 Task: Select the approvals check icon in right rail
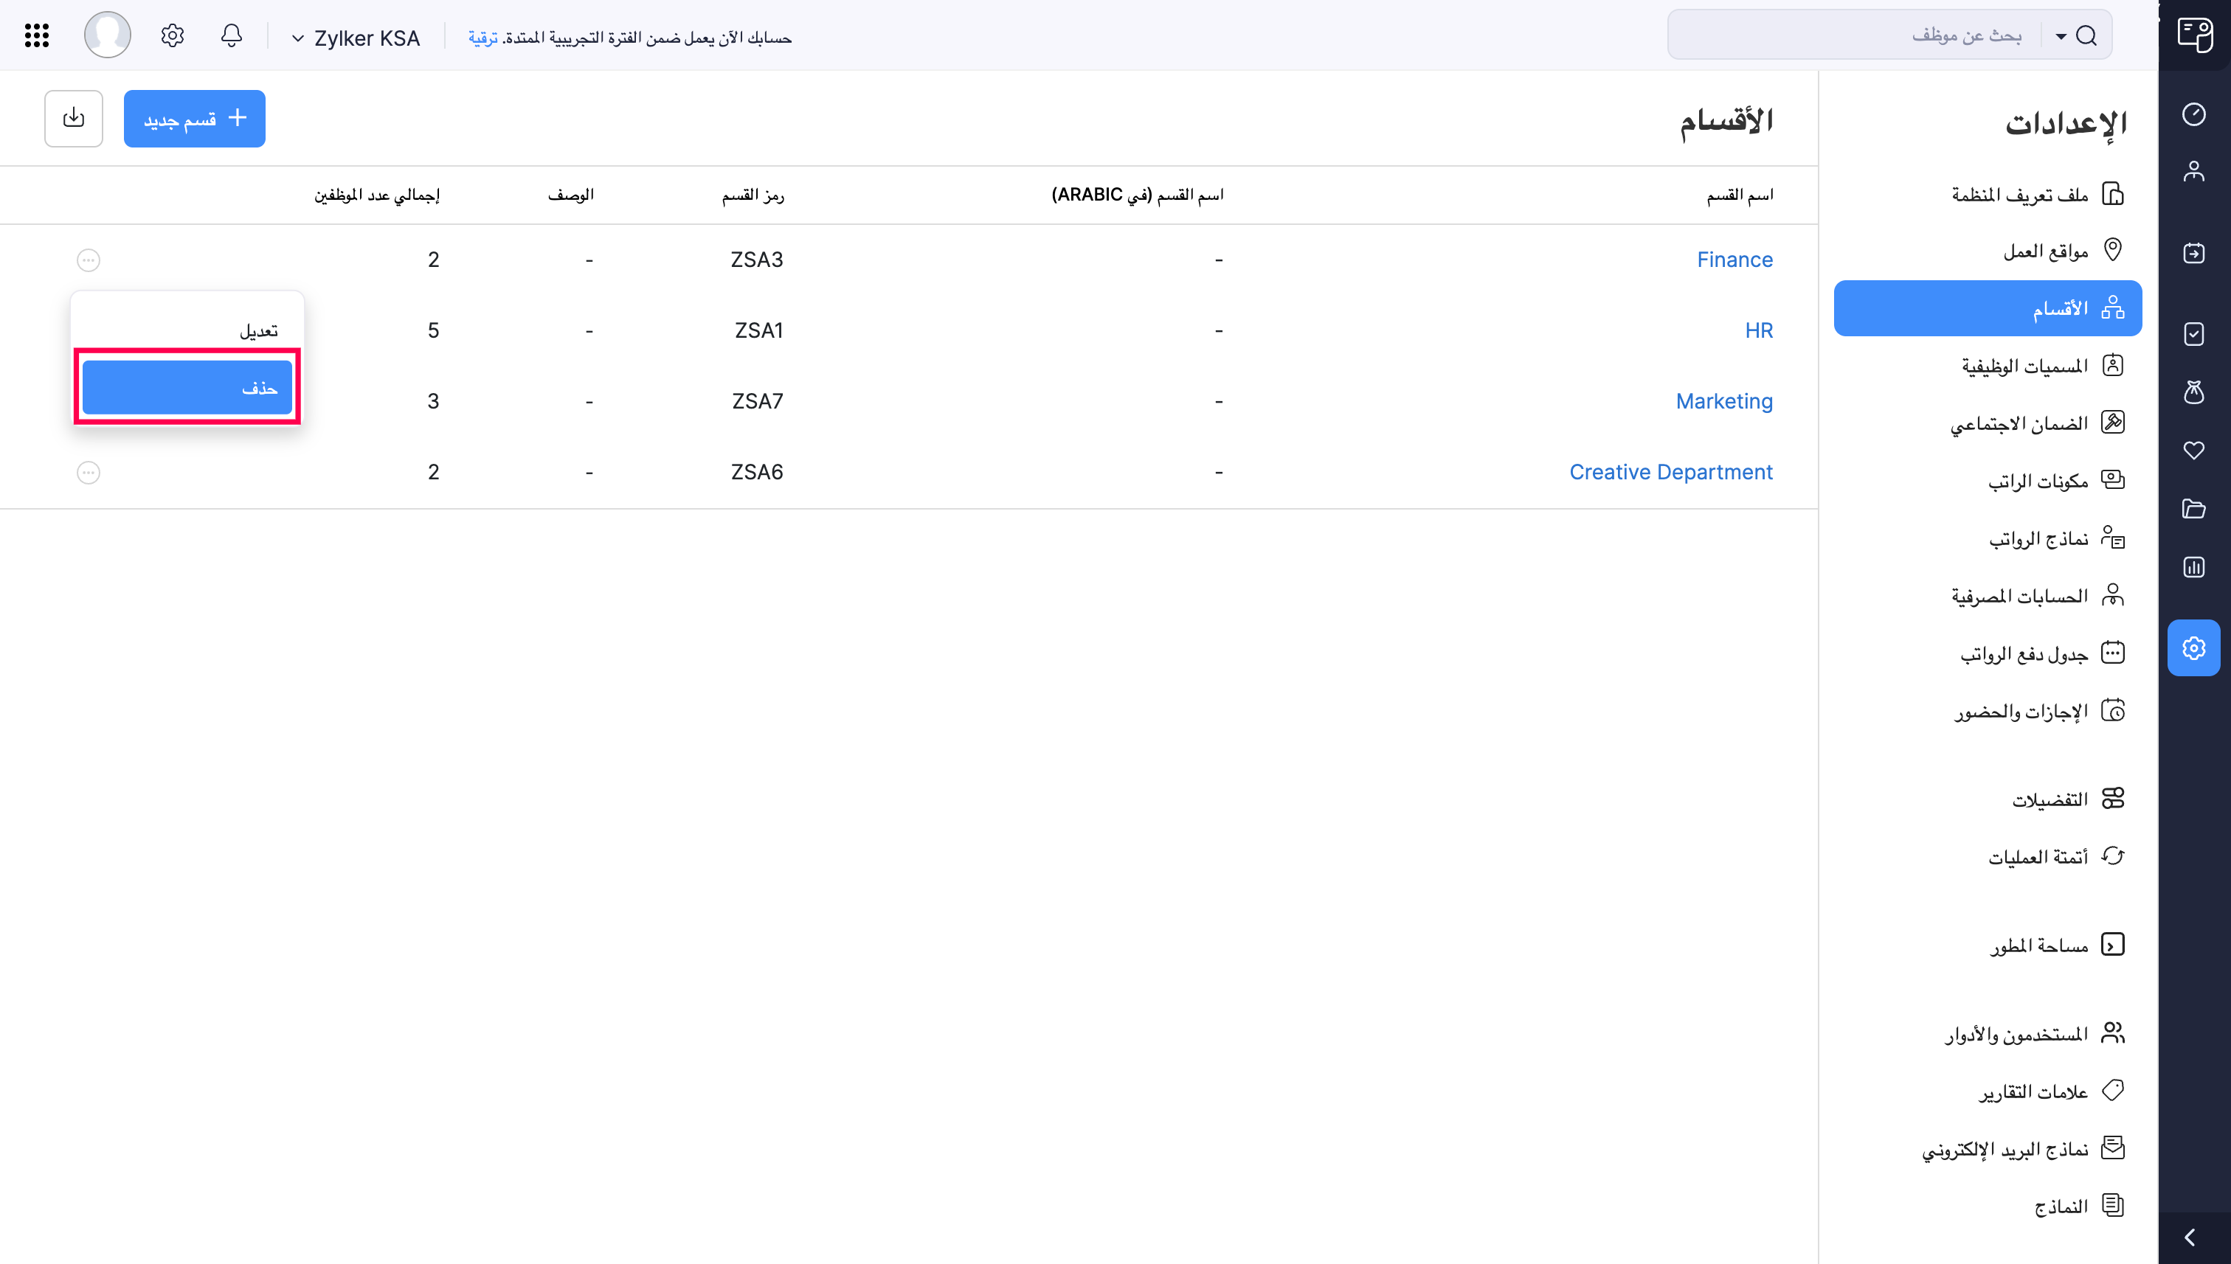coord(2195,334)
